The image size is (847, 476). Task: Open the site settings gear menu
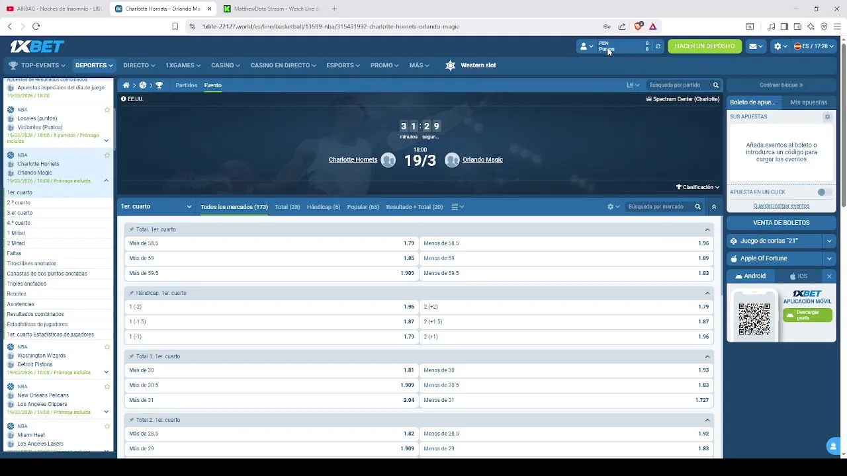(x=781, y=46)
